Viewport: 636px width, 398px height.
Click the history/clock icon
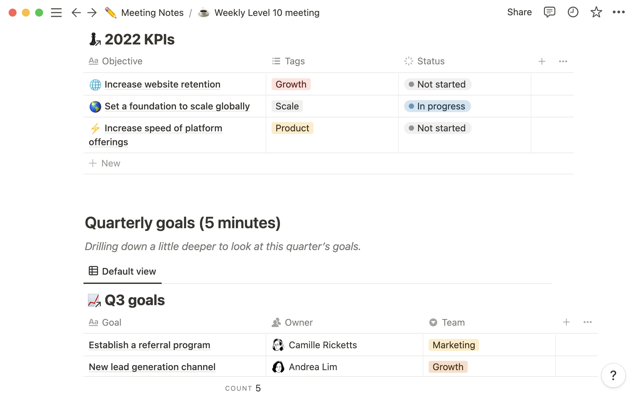coord(572,12)
